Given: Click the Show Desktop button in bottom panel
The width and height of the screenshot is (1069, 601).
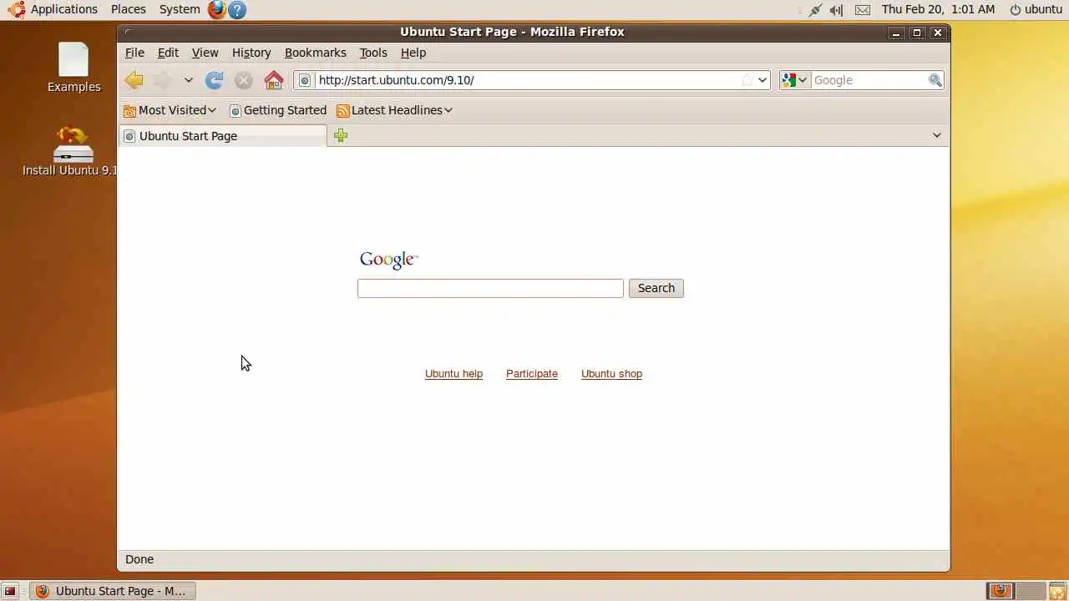Looking at the screenshot, I should [10, 591].
